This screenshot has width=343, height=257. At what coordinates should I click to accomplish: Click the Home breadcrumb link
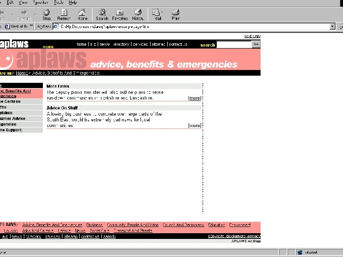pos(21,73)
